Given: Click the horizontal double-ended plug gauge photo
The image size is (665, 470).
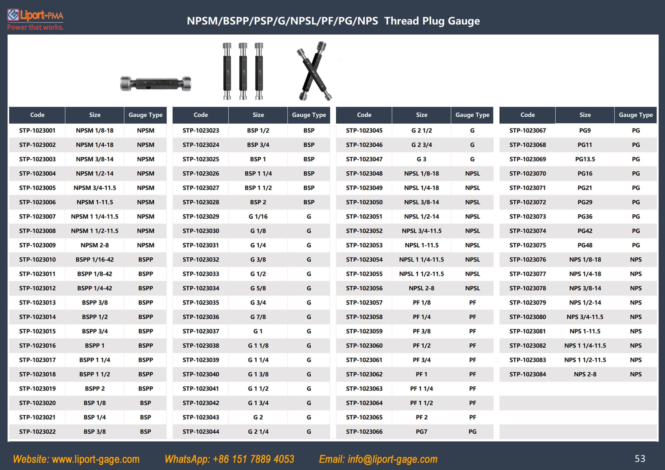Looking at the screenshot, I should pos(156,83).
